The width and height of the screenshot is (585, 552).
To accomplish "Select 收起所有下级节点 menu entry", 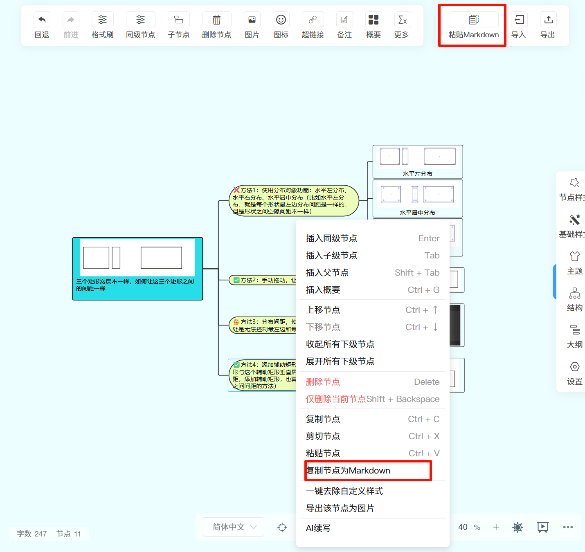I will click(373, 344).
